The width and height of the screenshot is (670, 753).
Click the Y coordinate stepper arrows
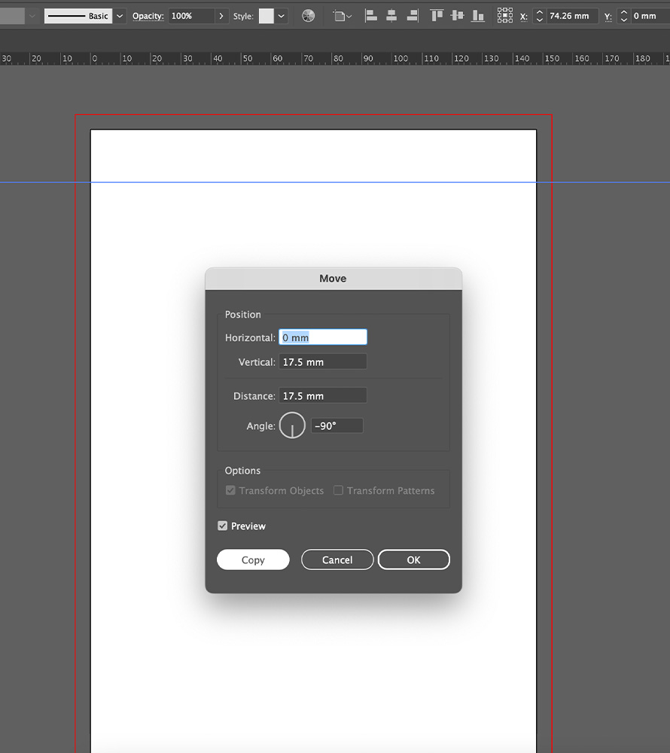(x=623, y=16)
